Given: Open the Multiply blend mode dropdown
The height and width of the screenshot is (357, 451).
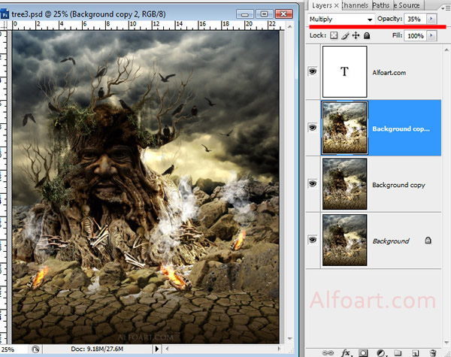Looking at the screenshot, I should pos(341,19).
